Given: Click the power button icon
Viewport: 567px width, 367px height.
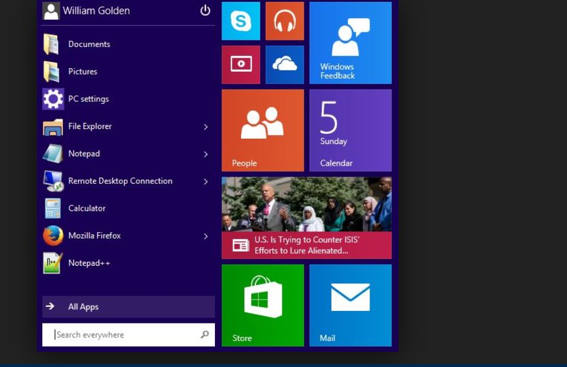Looking at the screenshot, I should (205, 10).
